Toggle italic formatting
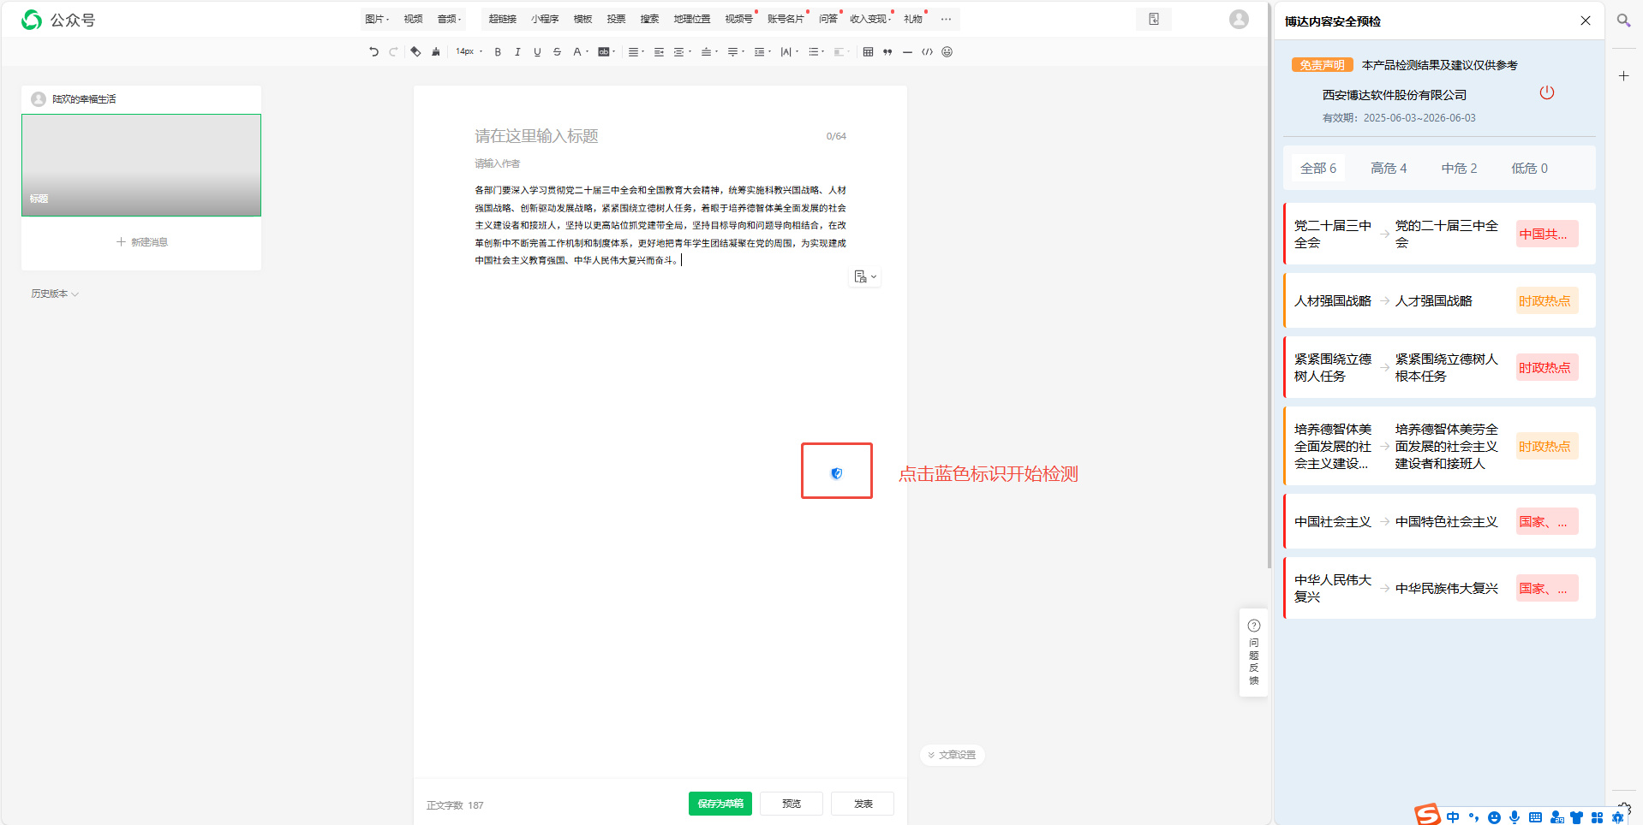The height and width of the screenshot is (825, 1643). tap(517, 52)
